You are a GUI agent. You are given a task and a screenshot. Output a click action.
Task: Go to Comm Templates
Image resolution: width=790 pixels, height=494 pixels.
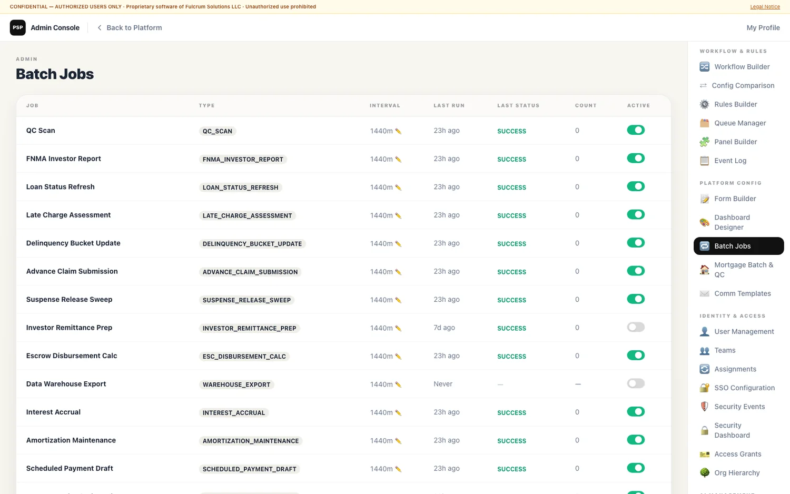[738, 293]
